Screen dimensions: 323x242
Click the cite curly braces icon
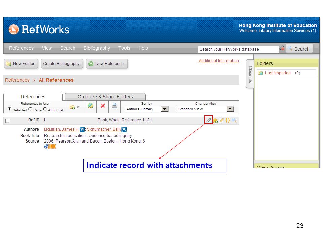[x=228, y=120]
